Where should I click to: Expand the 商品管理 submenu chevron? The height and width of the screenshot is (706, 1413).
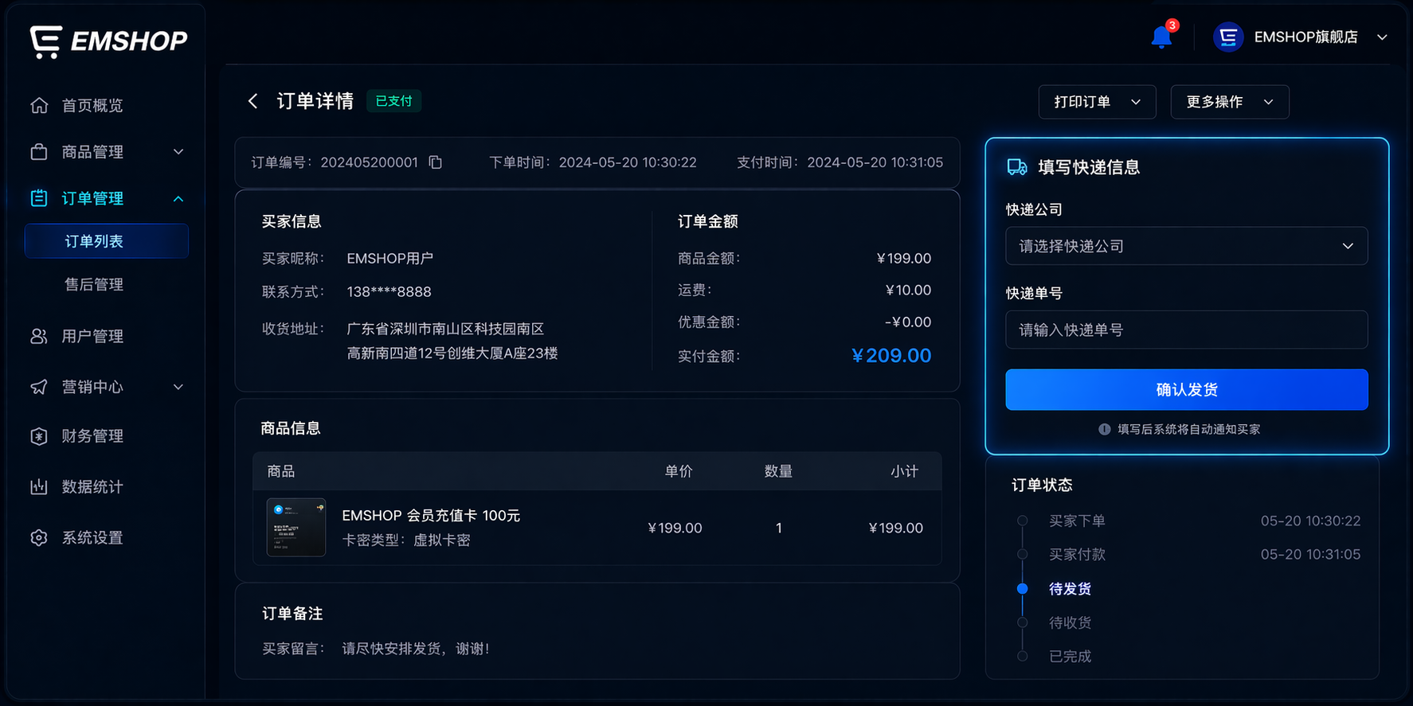point(178,151)
